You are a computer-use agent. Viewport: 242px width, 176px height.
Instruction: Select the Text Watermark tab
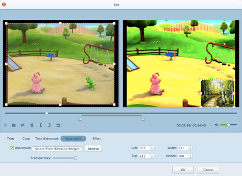(x=47, y=138)
